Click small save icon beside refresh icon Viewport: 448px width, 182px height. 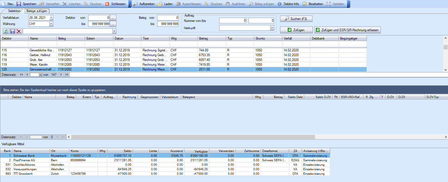pyautogui.click(x=12, y=31)
